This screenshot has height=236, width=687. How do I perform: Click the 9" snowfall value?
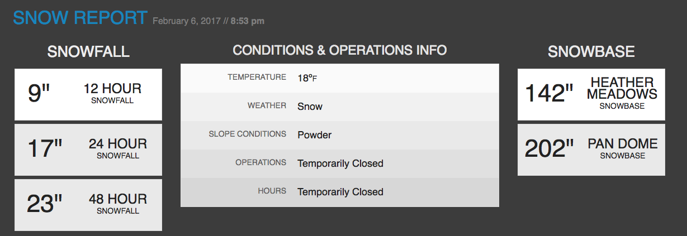coord(39,93)
